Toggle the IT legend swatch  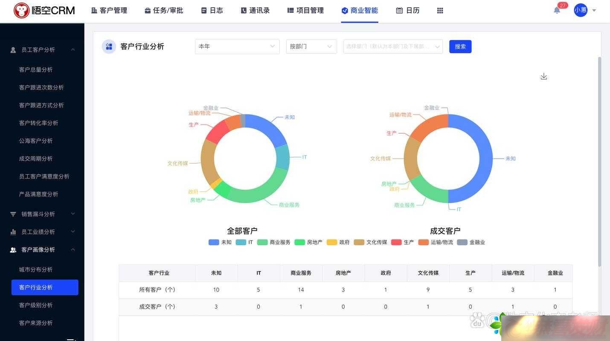coord(241,242)
